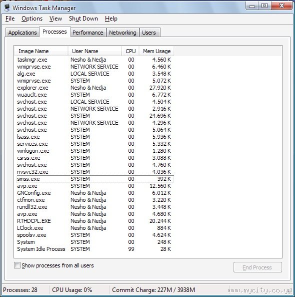Screen dimensions: 295x297
Task: Click the 27.920 K memory value
Action: click(x=160, y=88)
